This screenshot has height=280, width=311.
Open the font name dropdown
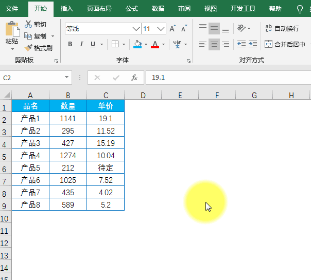click(x=136, y=29)
